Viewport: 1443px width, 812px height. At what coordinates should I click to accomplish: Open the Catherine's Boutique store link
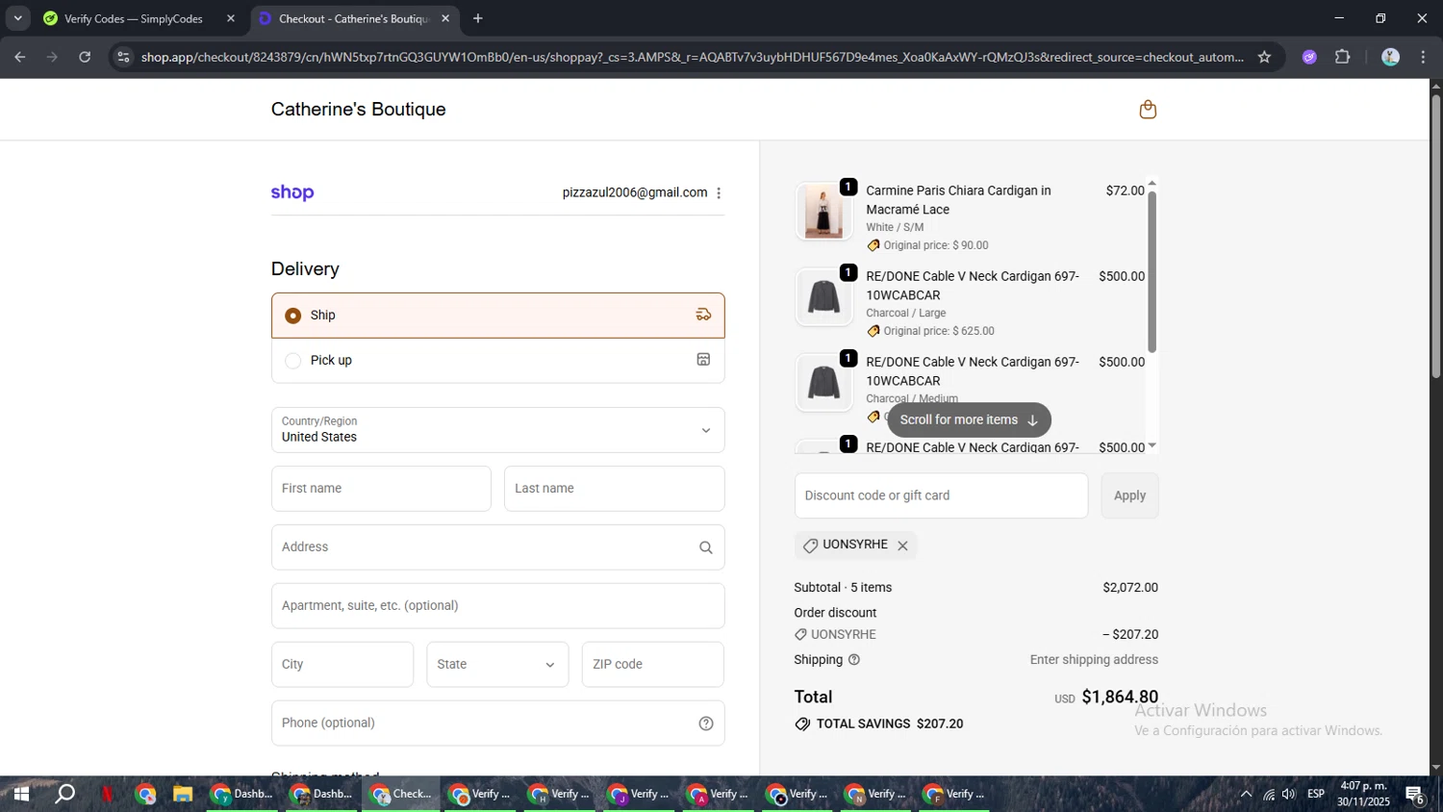tap(359, 110)
